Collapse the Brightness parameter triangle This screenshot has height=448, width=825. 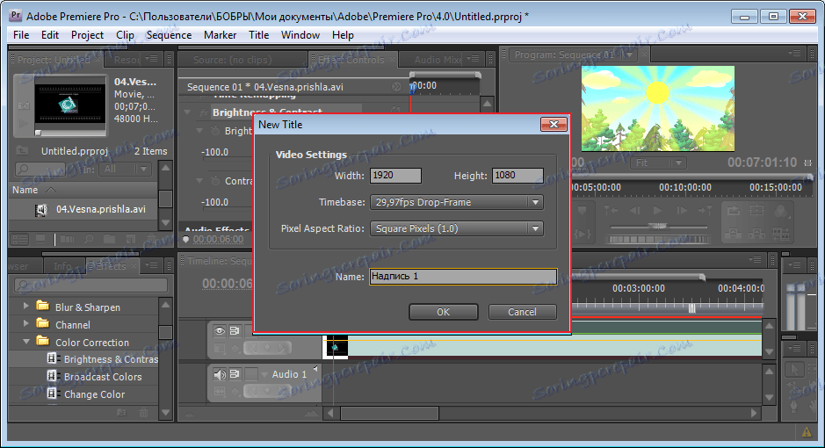click(199, 130)
